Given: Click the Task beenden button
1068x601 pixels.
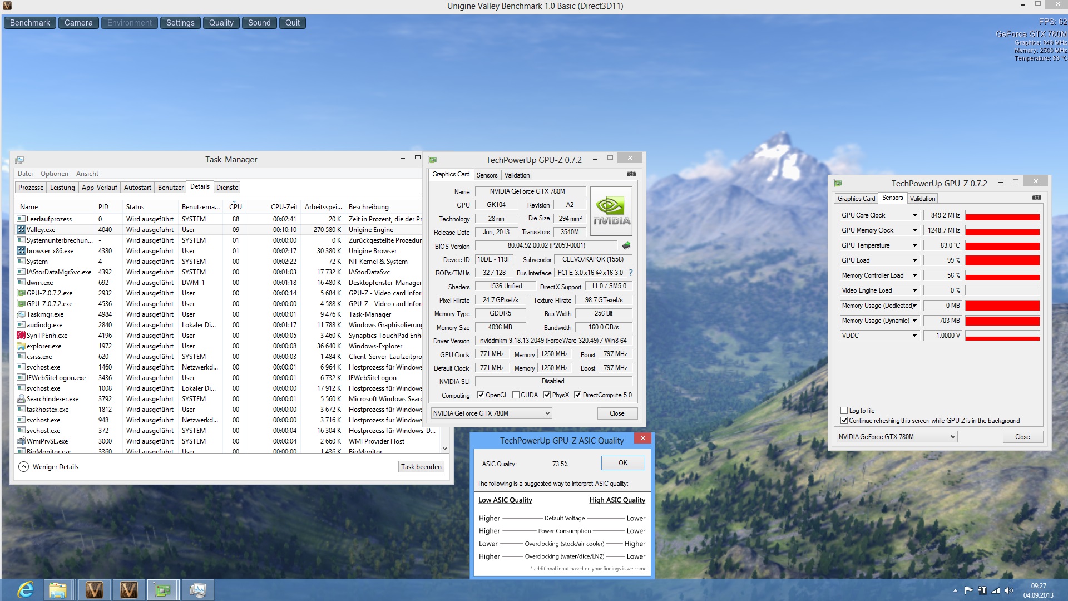Looking at the screenshot, I should point(421,467).
